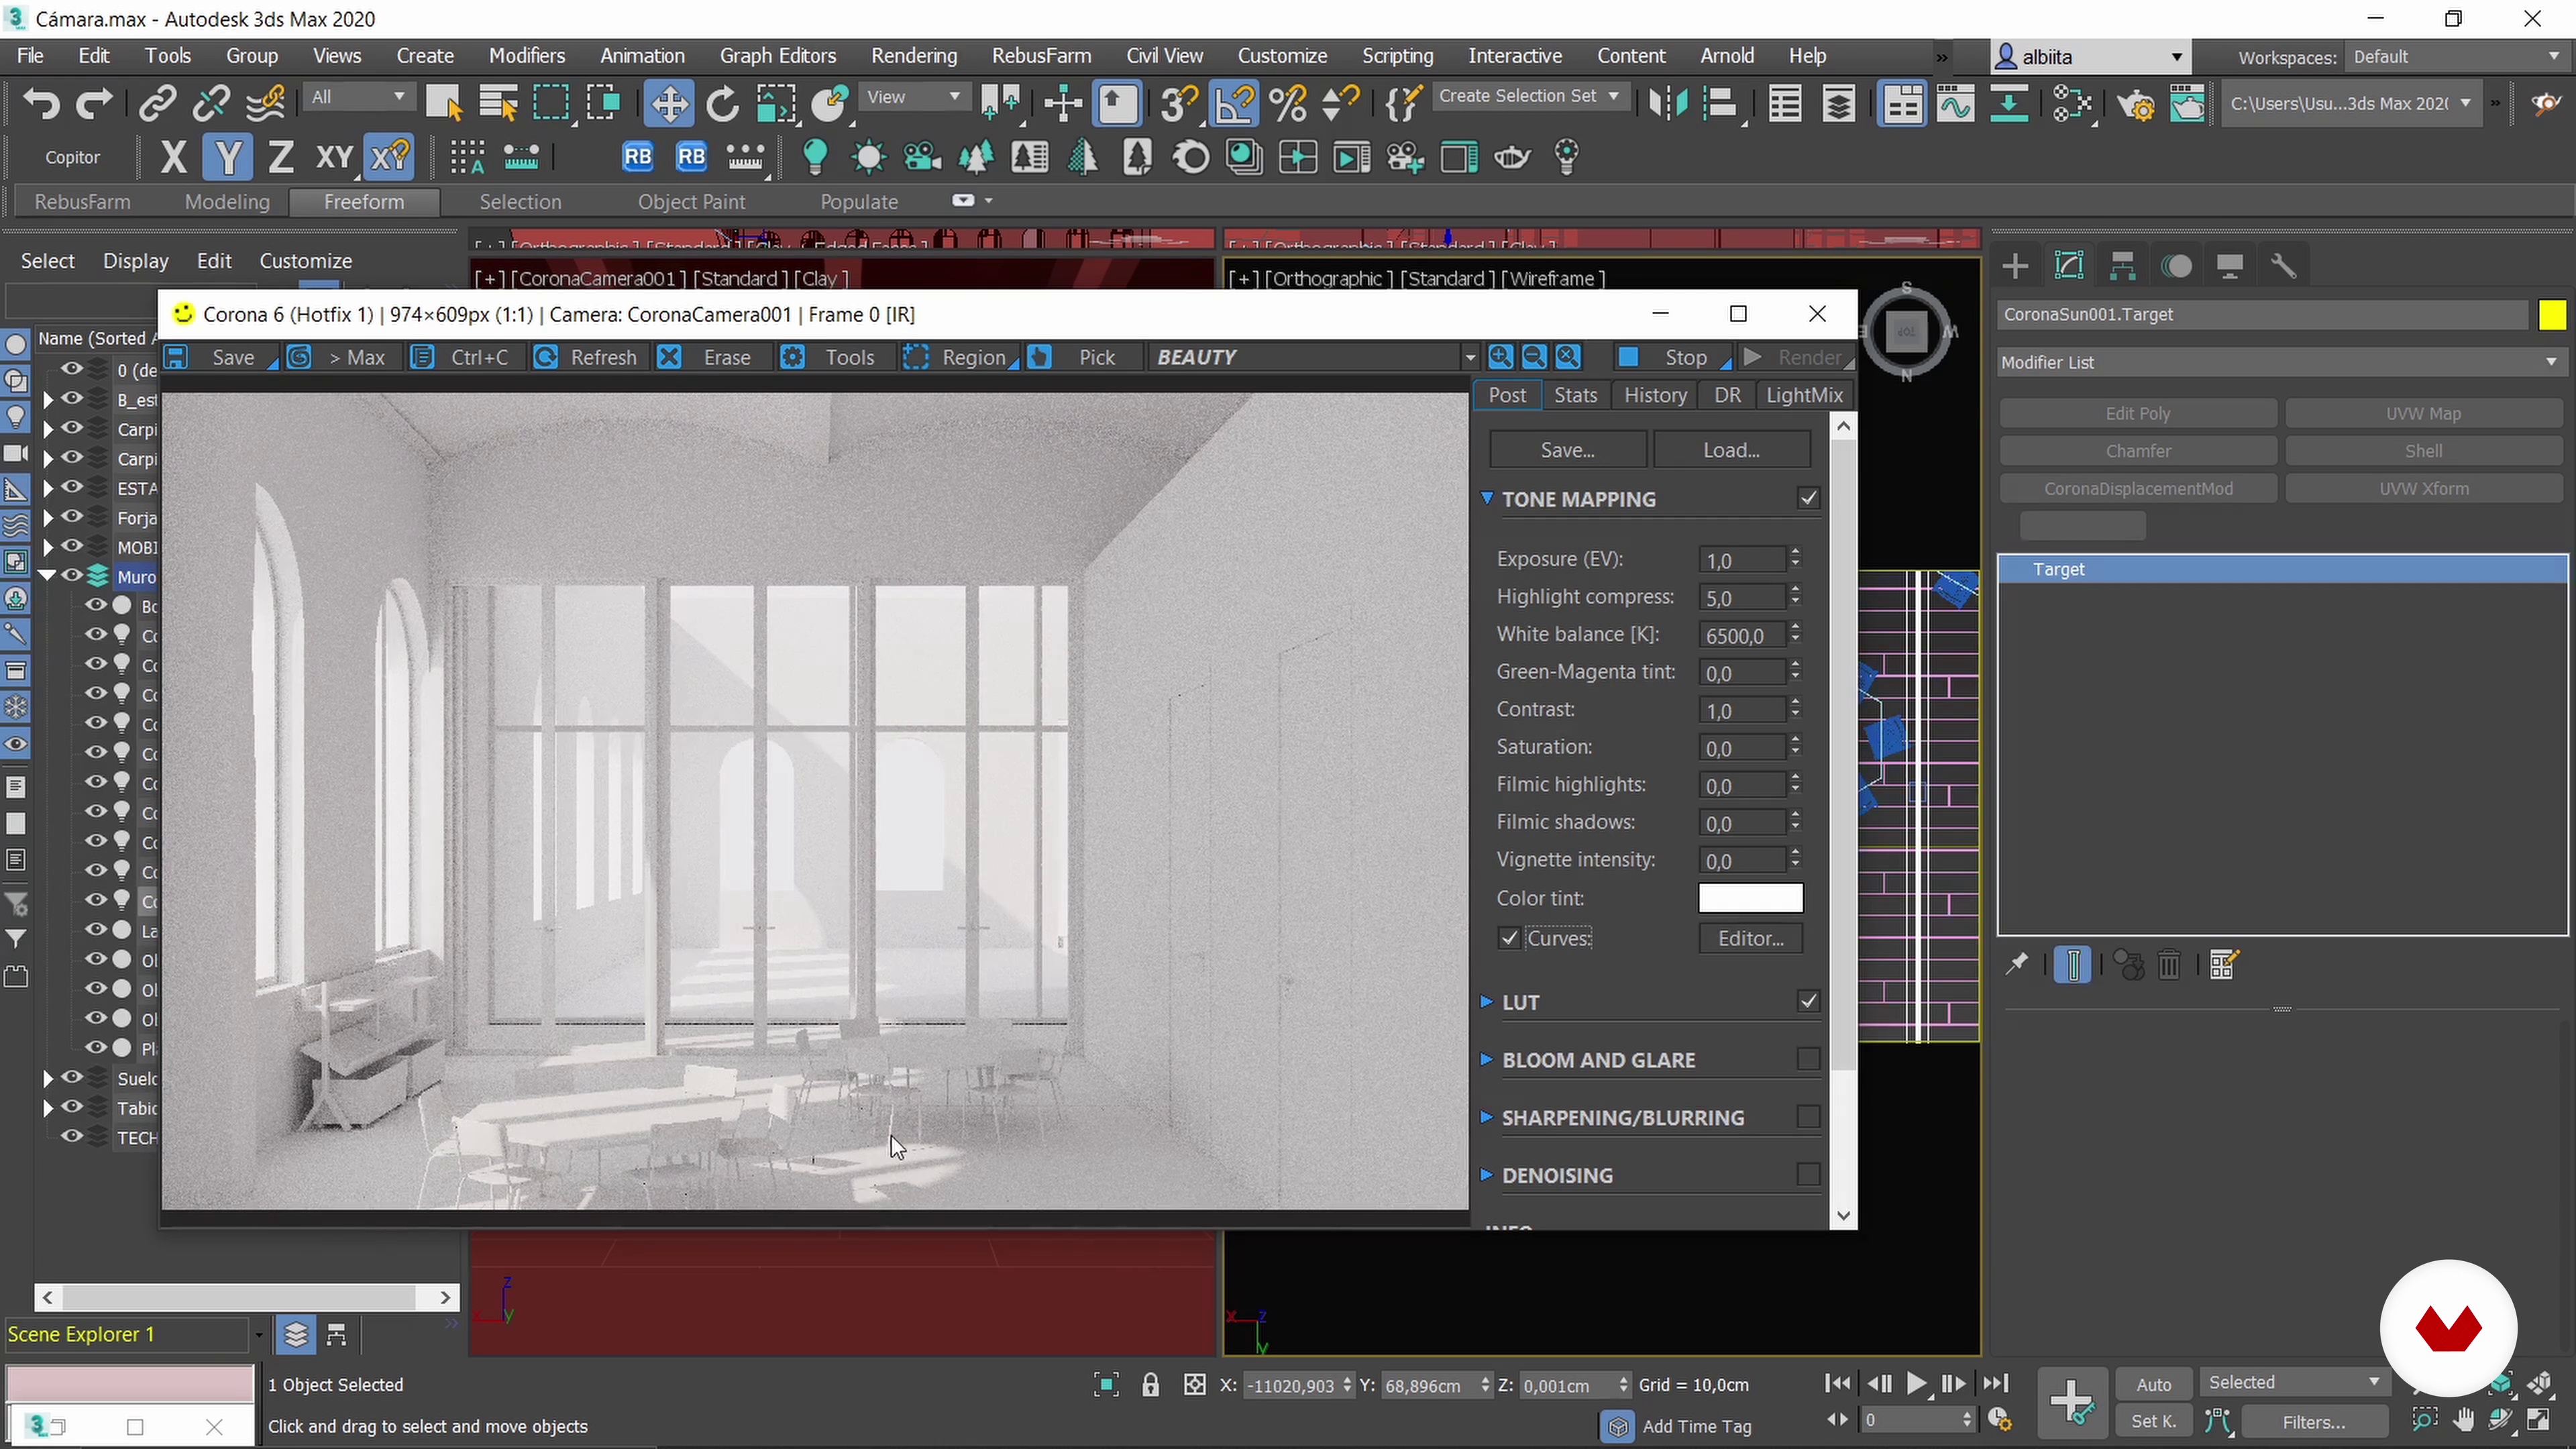Click Scene Explorer horizontal scrollbar
2576x1449 pixels.
[x=246, y=1297]
